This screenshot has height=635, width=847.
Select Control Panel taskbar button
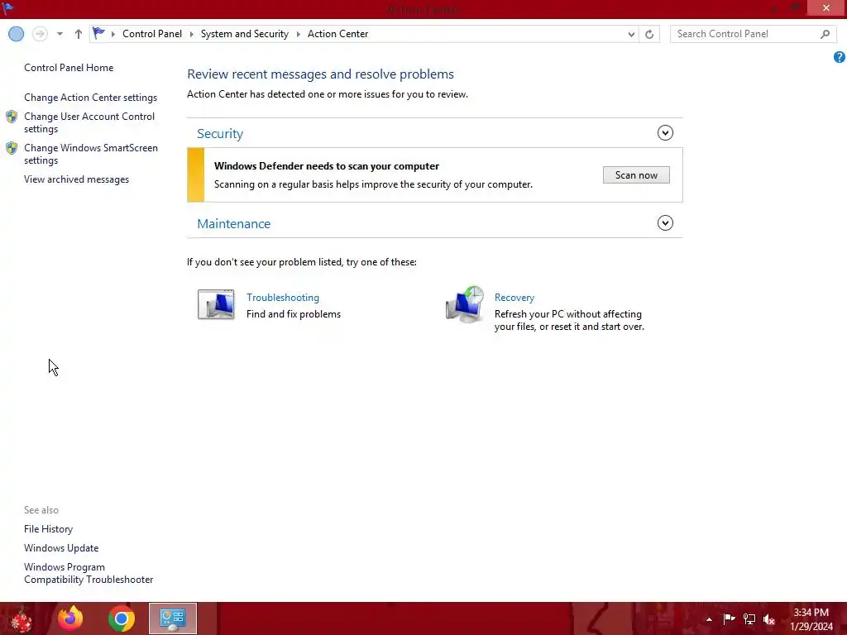coord(173,618)
